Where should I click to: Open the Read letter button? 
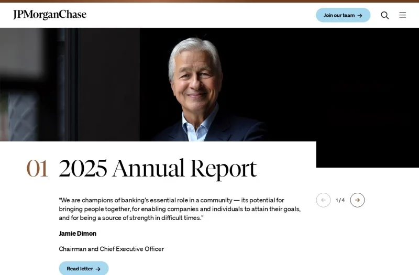[84, 268]
